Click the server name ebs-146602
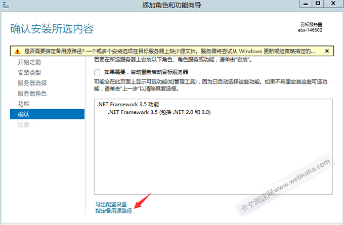Screen dimensions: 344x225 point(310,30)
